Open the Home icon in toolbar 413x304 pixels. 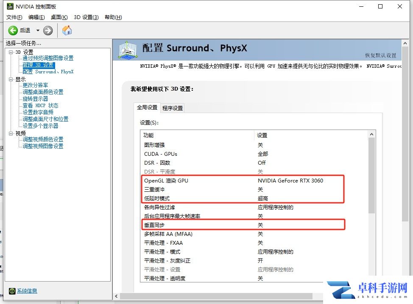(67, 30)
